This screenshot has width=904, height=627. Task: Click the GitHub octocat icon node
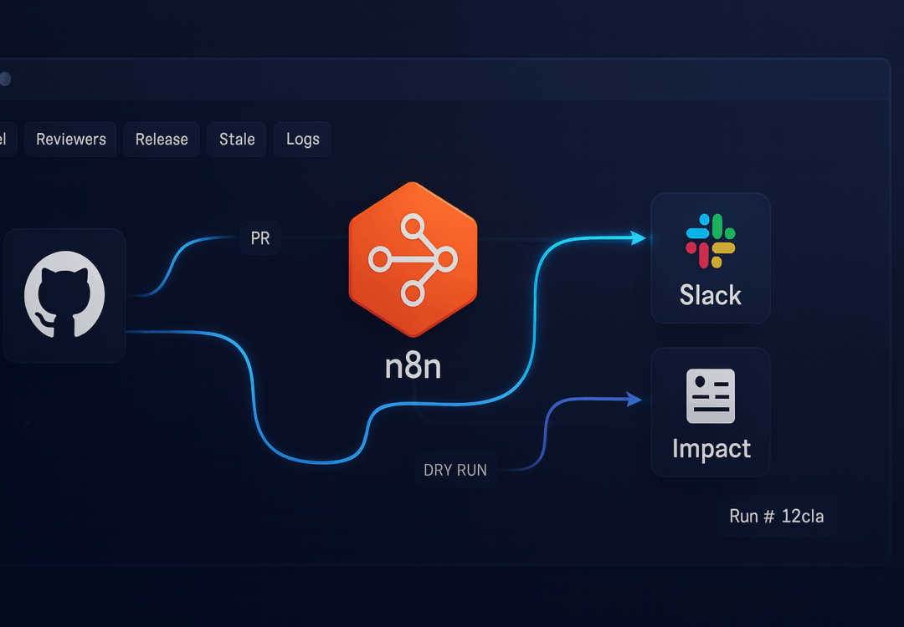[x=64, y=293]
